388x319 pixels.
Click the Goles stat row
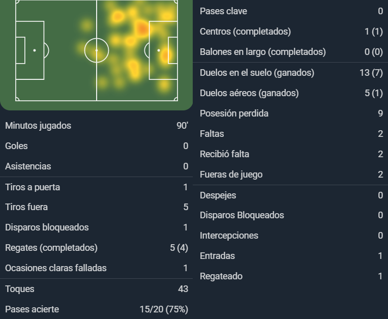[x=97, y=146]
